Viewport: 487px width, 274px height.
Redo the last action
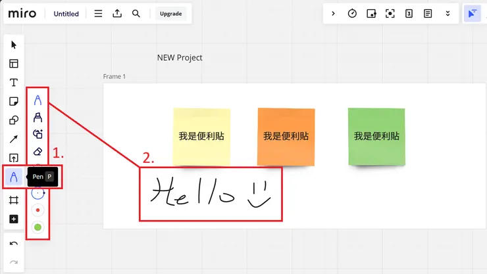[x=14, y=263]
